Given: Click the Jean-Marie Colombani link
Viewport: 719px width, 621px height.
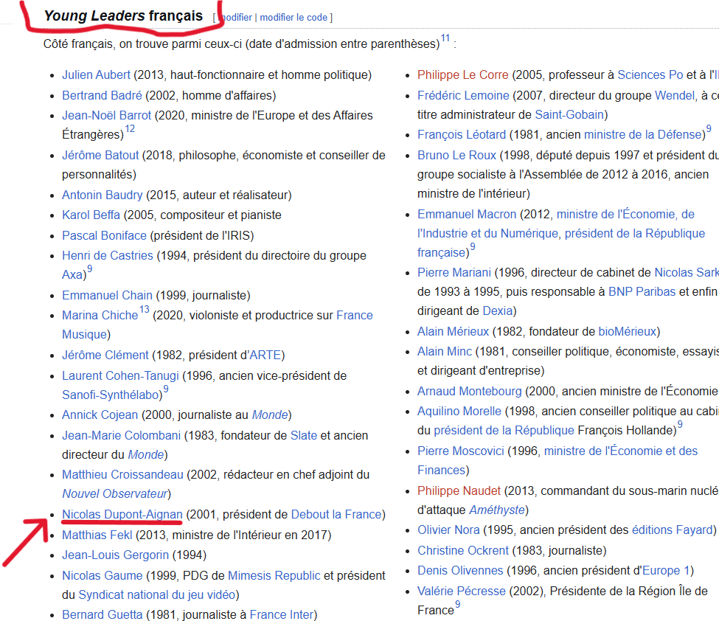Looking at the screenshot, I should (x=121, y=435).
